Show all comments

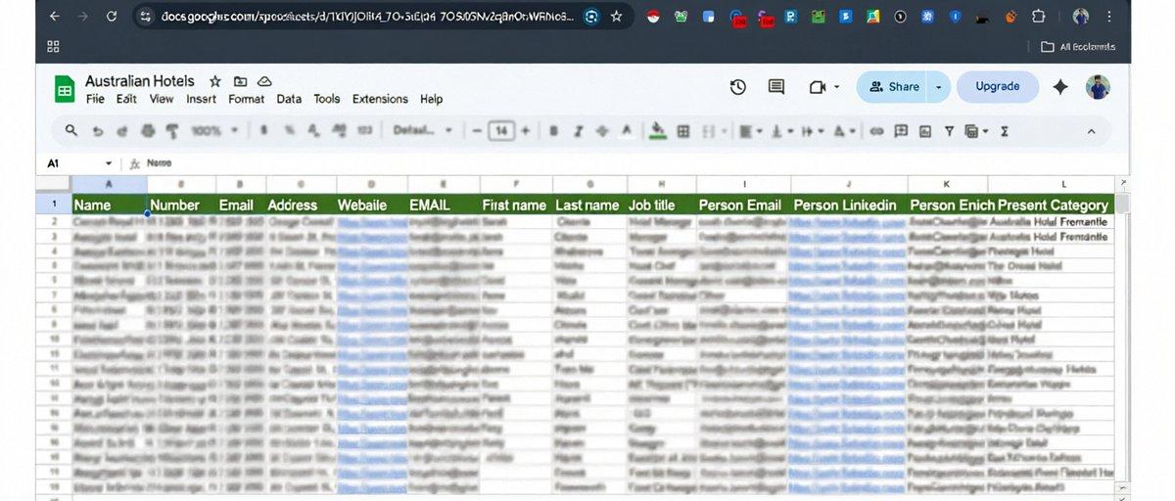tap(776, 87)
